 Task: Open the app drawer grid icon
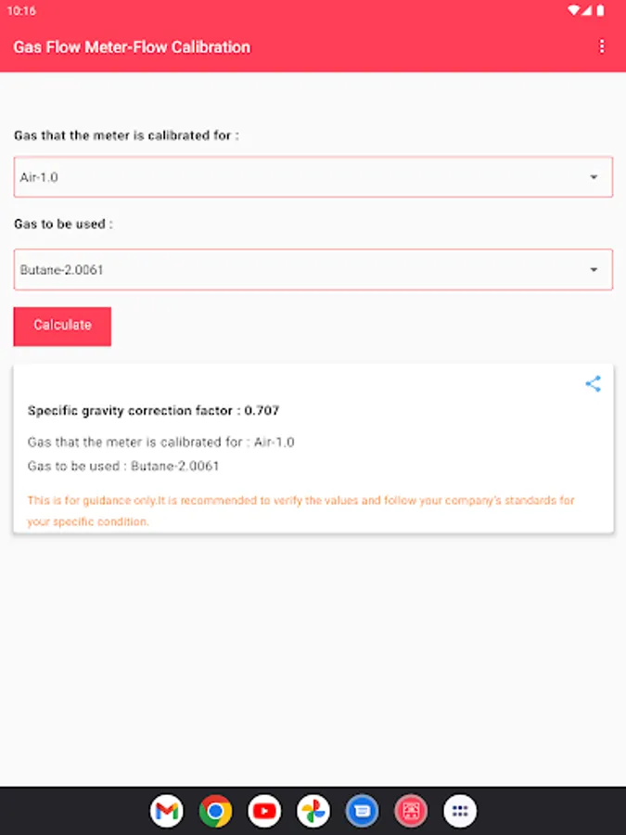(460, 812)
